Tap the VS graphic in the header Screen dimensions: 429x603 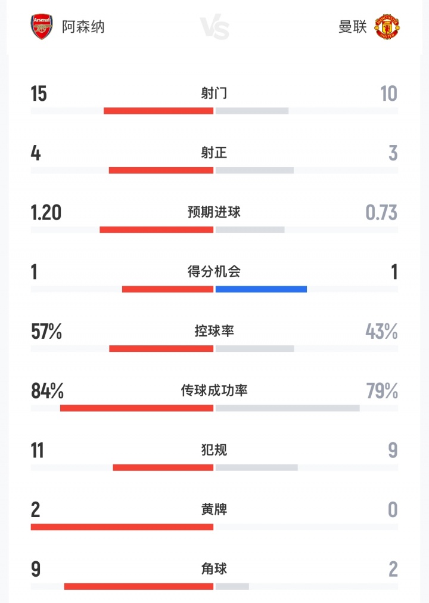(214, 27)
